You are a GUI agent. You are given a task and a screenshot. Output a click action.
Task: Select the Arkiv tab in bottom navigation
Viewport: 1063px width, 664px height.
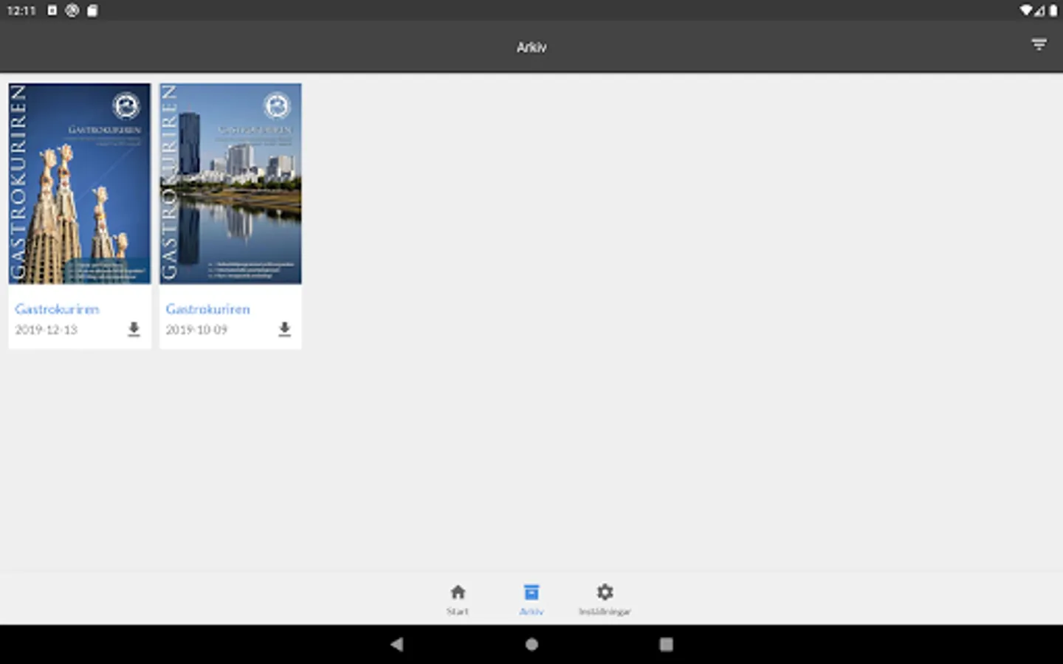[x=531, y=600]
